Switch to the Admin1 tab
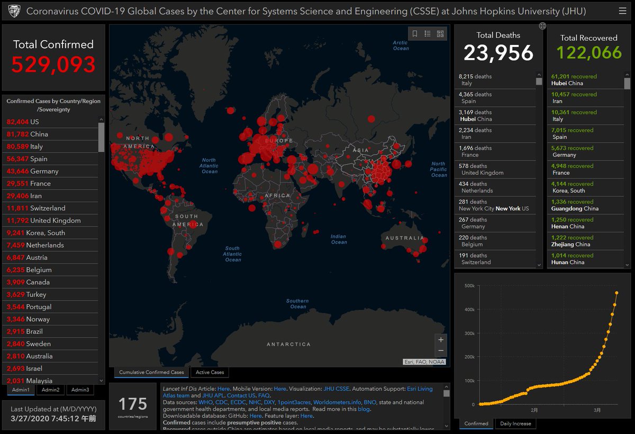This screenshot has height=434, width=635. (x=21, y=390)
